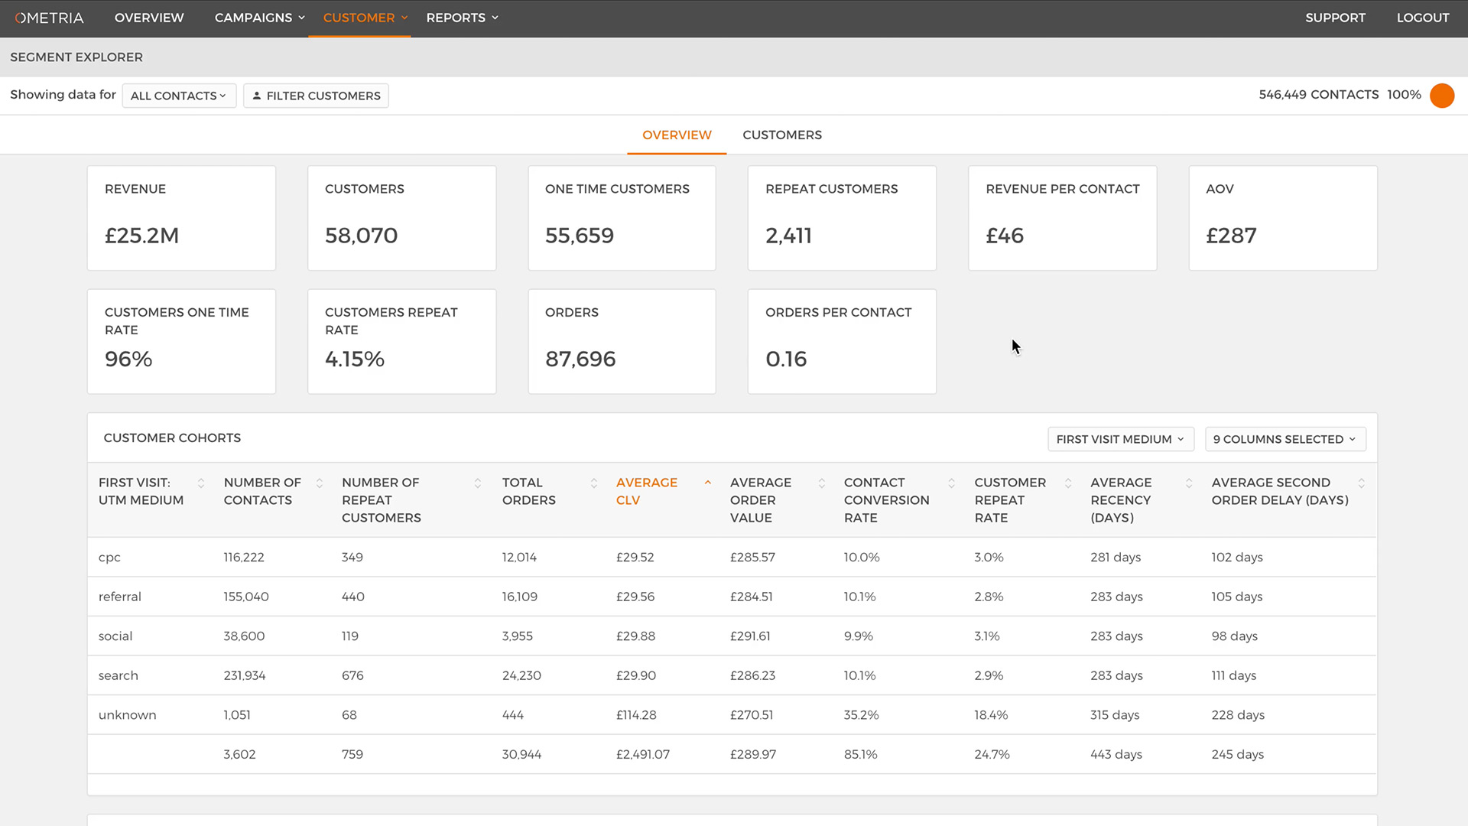
Task: Click the Logout link
Action: [x=1422, y=18]
